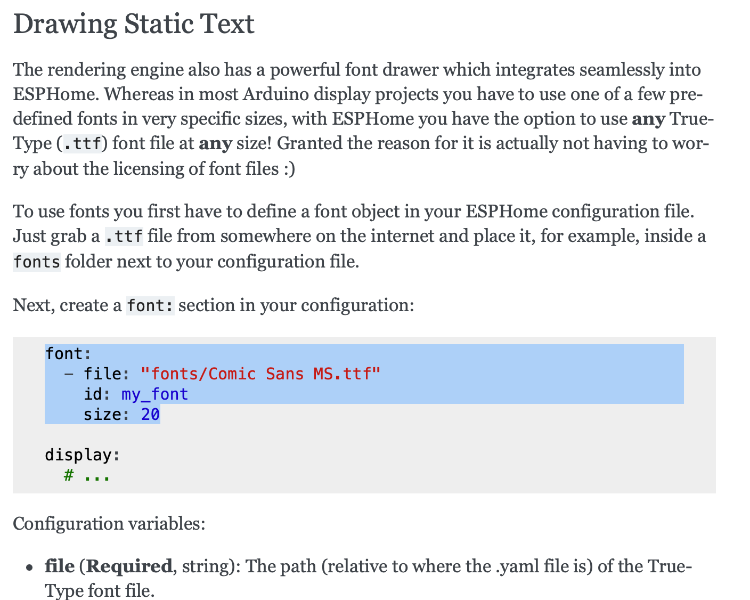This screenshot has width=750, height=600.
Task: Click the 'Drawing Static Text' heading
Action: 134,25
